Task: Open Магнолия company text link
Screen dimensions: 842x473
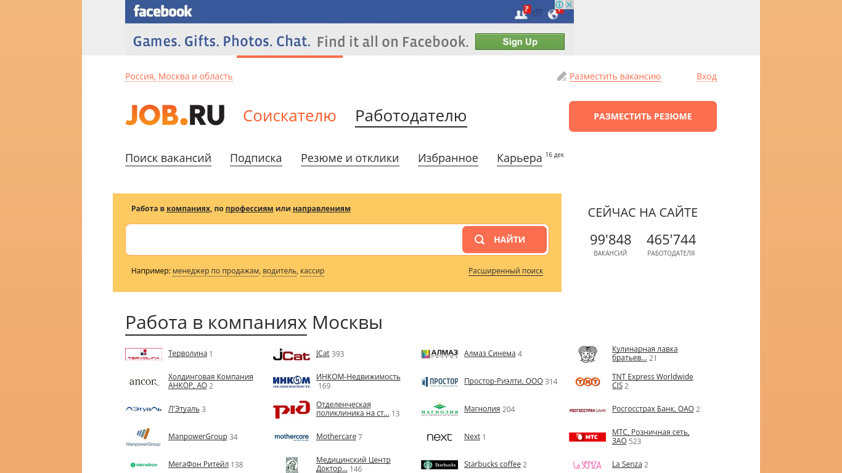Action: point(482,409)
